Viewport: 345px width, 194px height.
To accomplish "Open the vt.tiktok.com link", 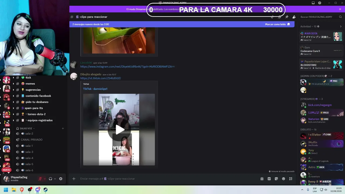I will [101, 78].
